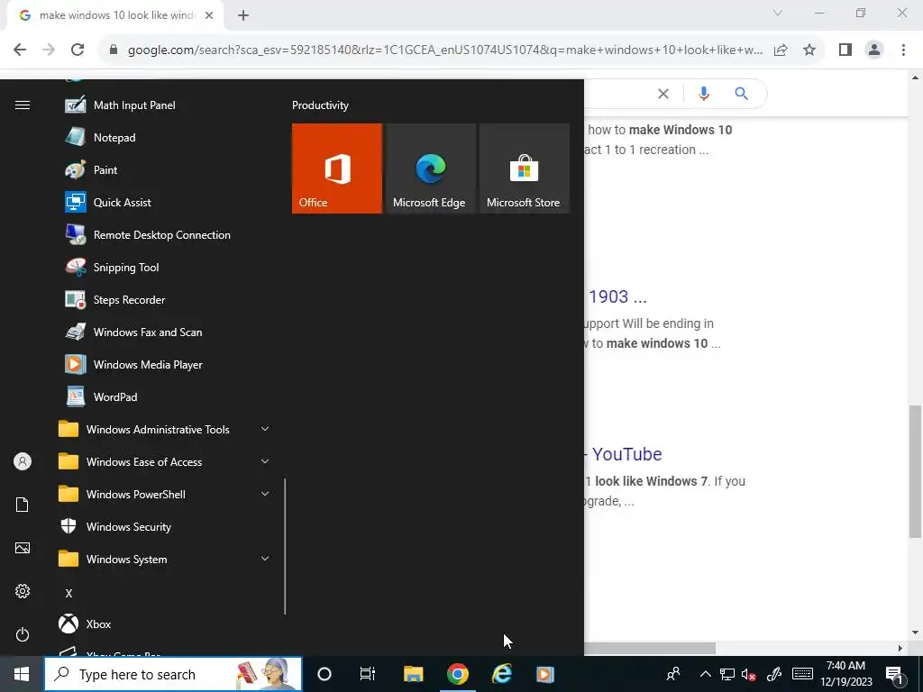Open Pictures from Start sidebar
Viewport: 923px width, 692px height.
23,548
